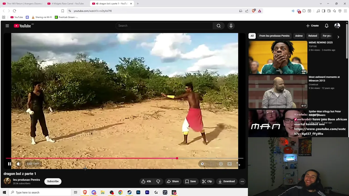Click the address bar URL
349x196 pixels.
point(93,11)
